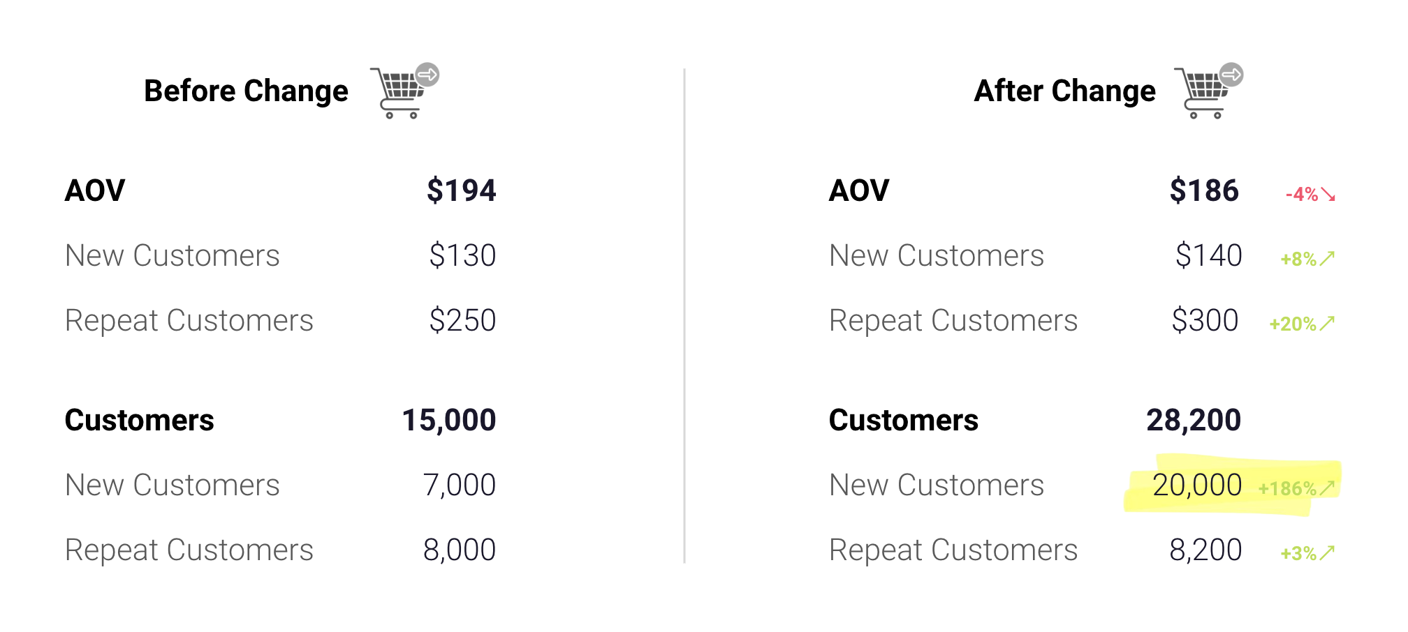Click the up arrow beside +186%
Screen dimensions: 1408x632
1327,488
